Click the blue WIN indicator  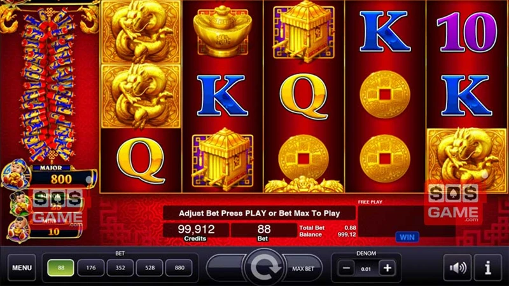pyautogui.click(x=407, y=237)
